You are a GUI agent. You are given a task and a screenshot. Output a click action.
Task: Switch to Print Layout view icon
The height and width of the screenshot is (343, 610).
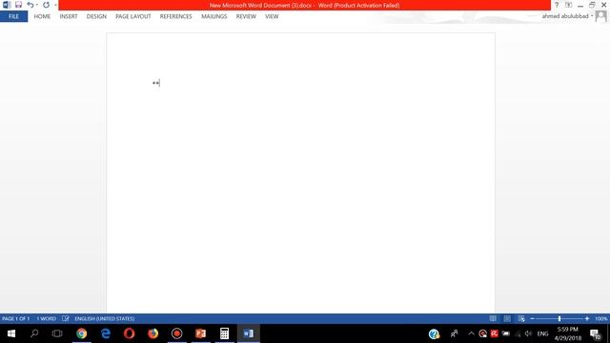click(507, 318)
